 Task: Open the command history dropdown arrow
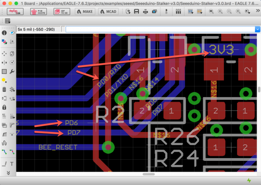click(258, 29)
